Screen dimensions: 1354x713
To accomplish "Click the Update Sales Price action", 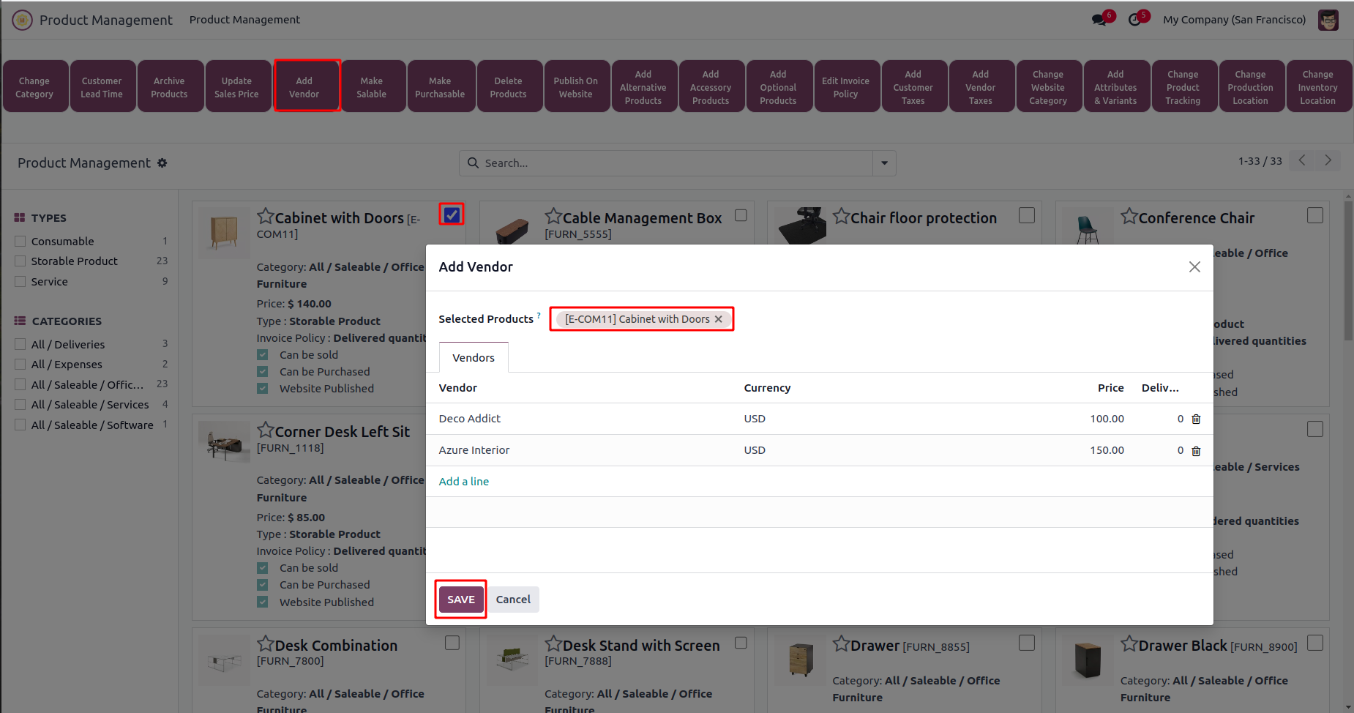I will point(236,86).
